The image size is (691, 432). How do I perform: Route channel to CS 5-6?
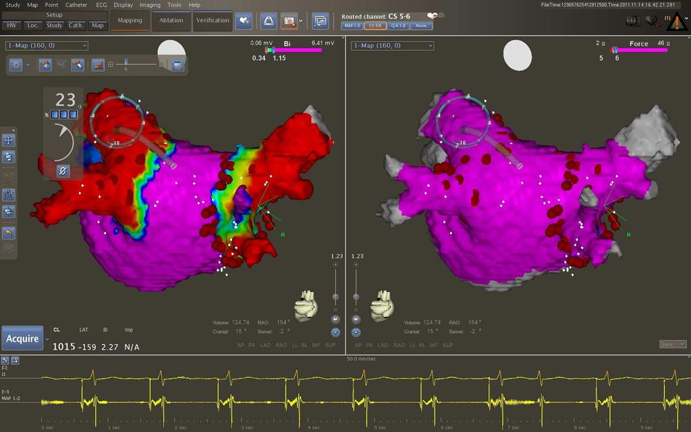pos(375,26)
